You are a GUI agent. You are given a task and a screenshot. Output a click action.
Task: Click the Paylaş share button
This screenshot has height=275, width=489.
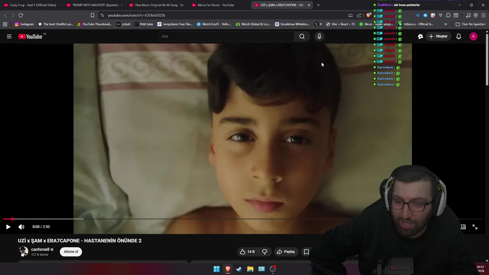[286, 252]
